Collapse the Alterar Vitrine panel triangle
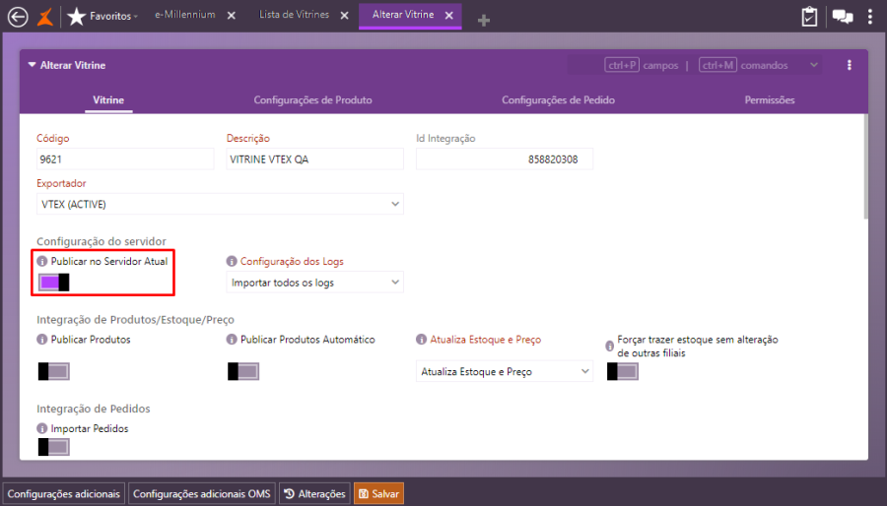This screenshot has height=506, width=887. (x=33, y=65)
